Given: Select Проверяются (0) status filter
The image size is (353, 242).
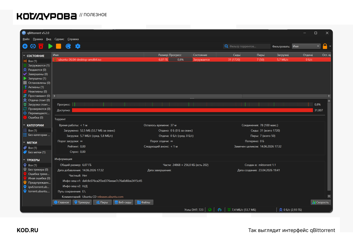Looking at the screenshot, I should coord(37,109).
